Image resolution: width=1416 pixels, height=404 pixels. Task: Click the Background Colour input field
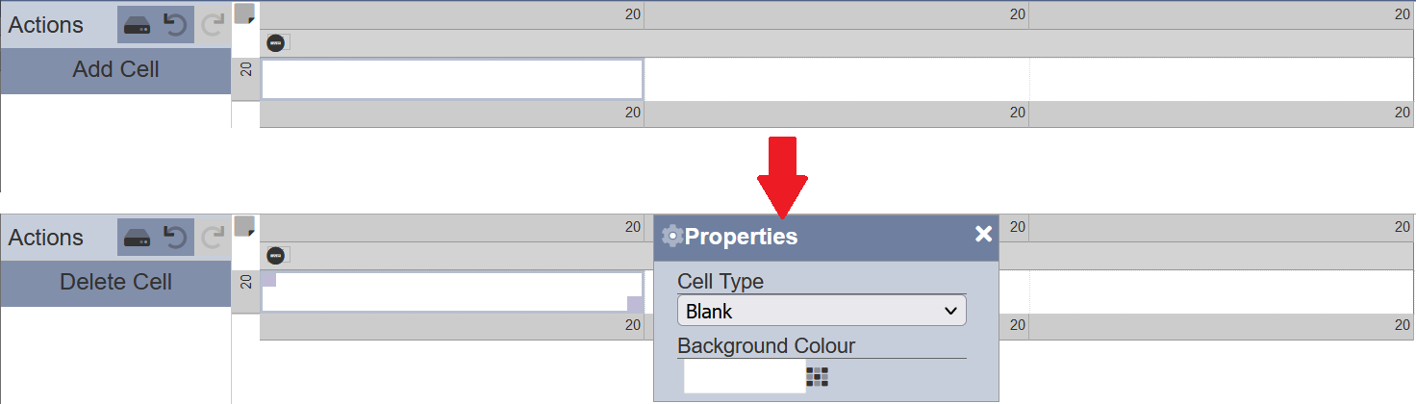(x=745, y=376)
